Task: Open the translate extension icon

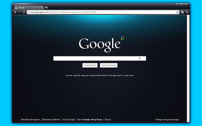Action: point(182,12)
